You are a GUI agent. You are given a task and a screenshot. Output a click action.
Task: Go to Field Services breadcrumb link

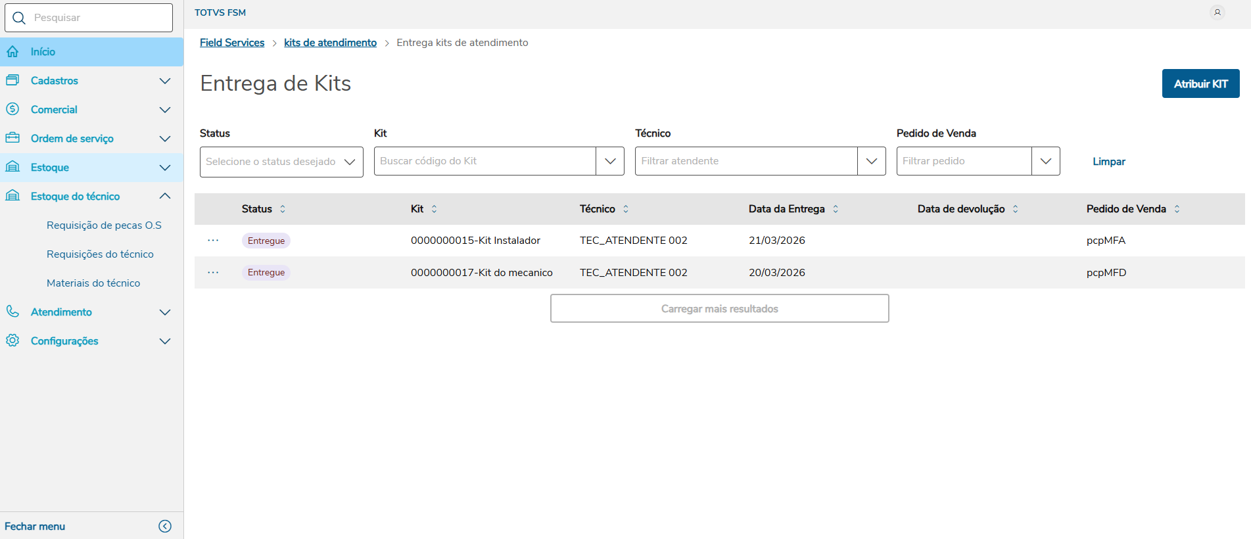(x=232, y=43)
